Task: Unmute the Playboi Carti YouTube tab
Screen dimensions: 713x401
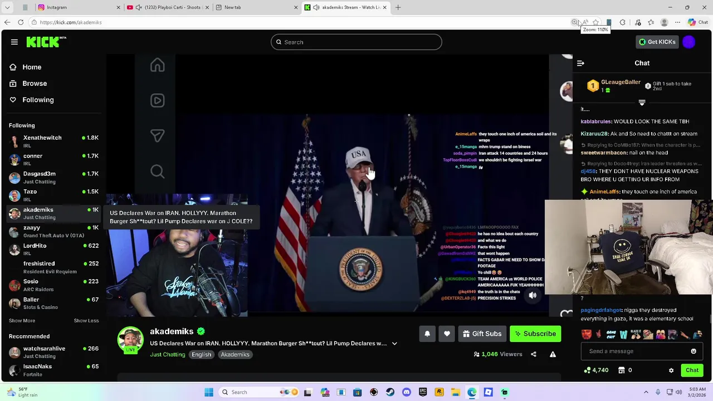Action: coord(139,7)
